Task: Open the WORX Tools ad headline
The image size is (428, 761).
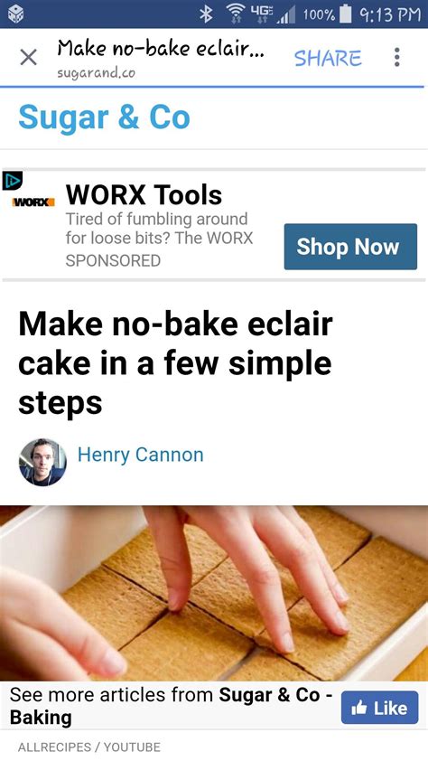Action: pyautogui.click(x=144, y=195)
